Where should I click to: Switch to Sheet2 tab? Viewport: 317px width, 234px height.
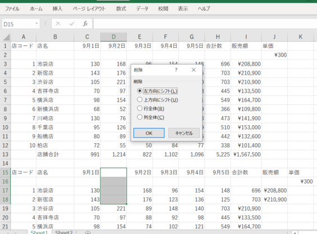tap(64, 232)
